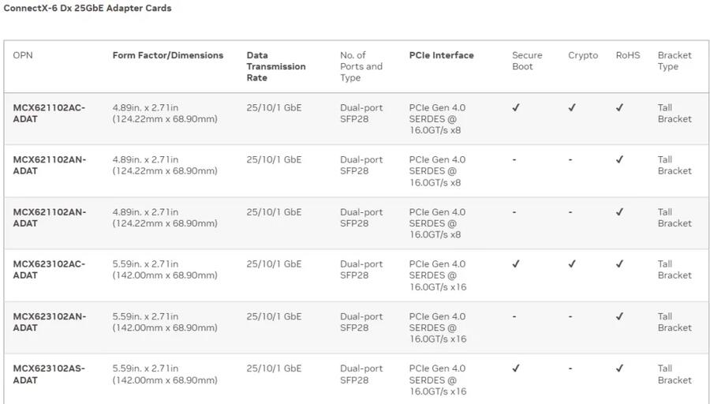Click RoHS checkmark in MCX623102AS-ADAT row
This screenshot has width=710, height=404.
pos(619,368)
